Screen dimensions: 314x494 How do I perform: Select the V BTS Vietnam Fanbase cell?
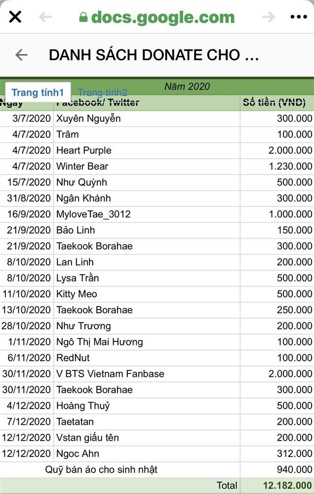pyautogui.click(x=110, y=373)
